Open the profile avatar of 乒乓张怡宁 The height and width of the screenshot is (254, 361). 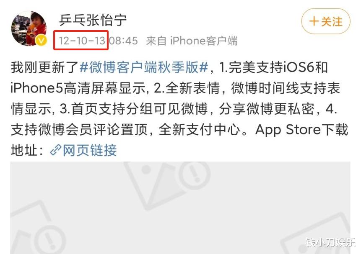click(29, 28)
